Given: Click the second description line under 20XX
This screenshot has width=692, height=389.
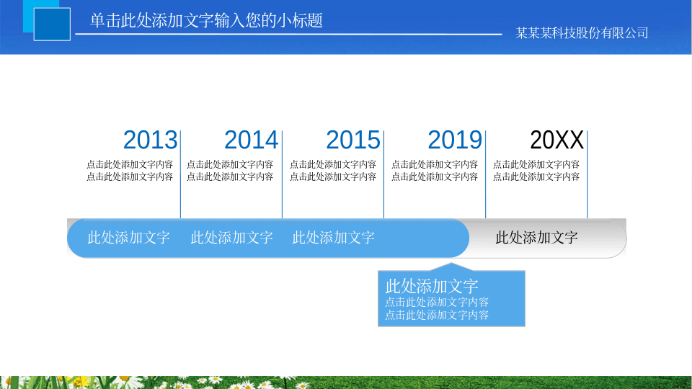Looking at the screenshot, I should pyautogui.click(x=536, y=177).
